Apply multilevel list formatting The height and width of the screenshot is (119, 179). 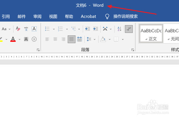pyautogui.click(x=74, y=29)
